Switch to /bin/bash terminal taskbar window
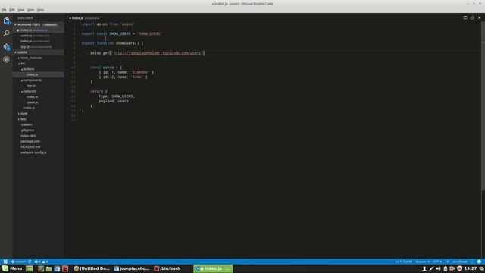The height and width of the screenshot is (273, 485). coord(167,268)
